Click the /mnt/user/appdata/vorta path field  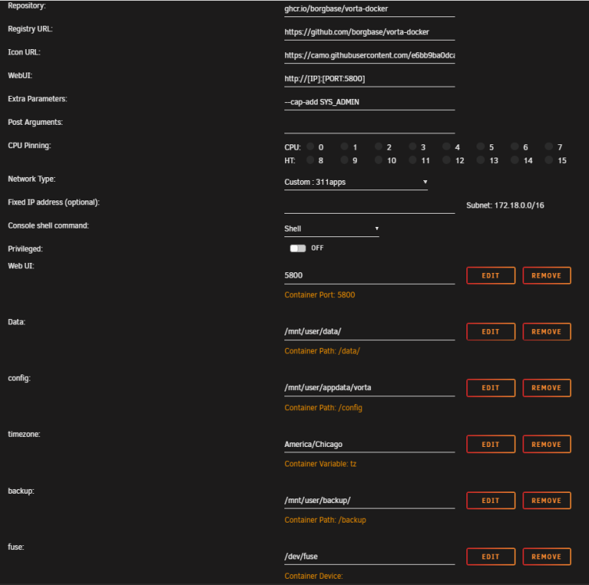pyautogui.click(x=369, y=388)
